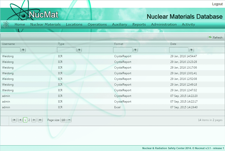The image size is (225, 151).
Task: Click into the Date filter text field
Action: click(179, 50)
